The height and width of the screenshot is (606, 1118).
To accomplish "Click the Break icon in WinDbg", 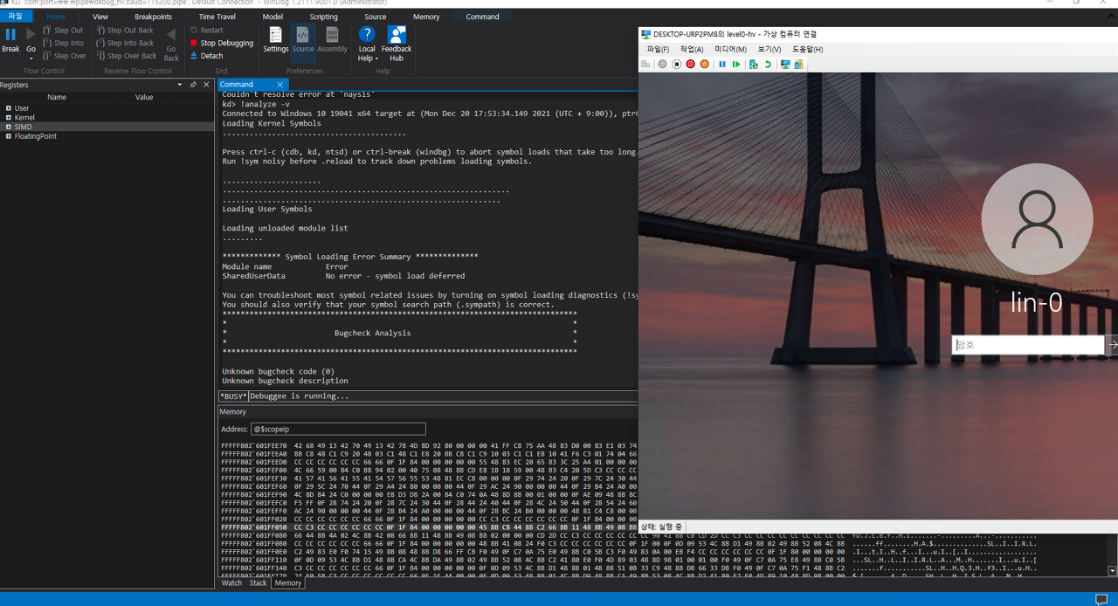I will point(10,36).
